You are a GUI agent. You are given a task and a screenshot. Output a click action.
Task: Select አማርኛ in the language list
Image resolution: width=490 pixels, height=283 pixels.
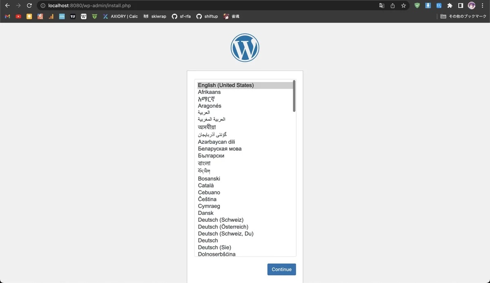[245, 99]
